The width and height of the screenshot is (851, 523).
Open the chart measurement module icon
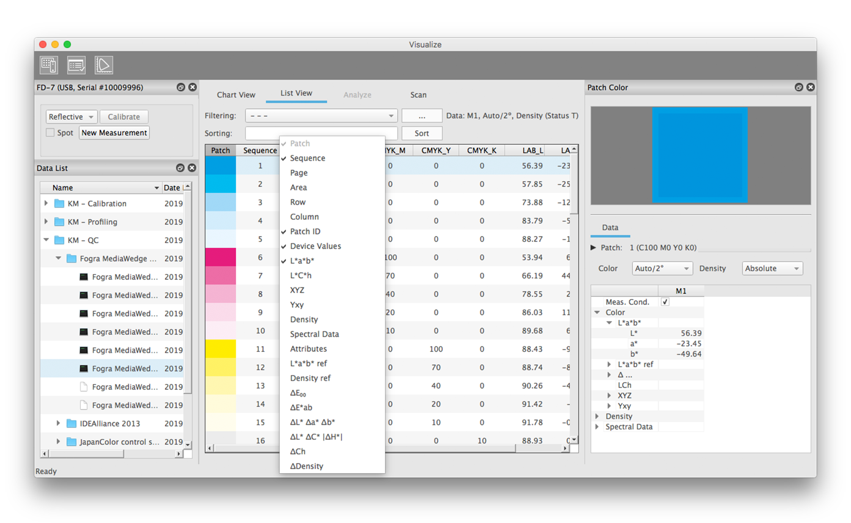(49, 65)
